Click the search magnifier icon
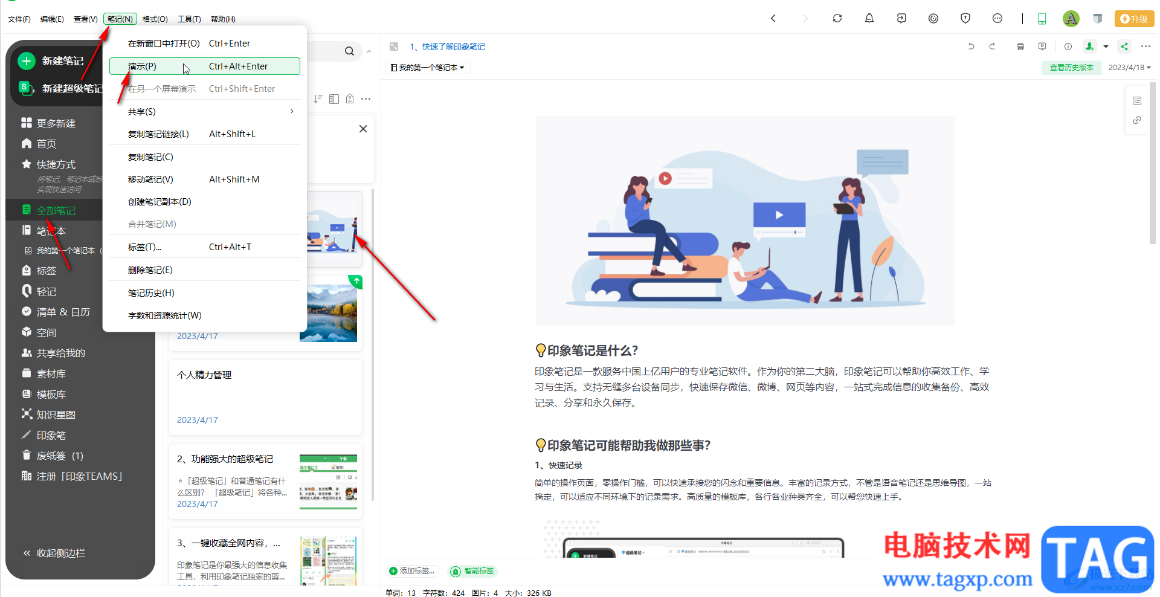 (349, 51)
